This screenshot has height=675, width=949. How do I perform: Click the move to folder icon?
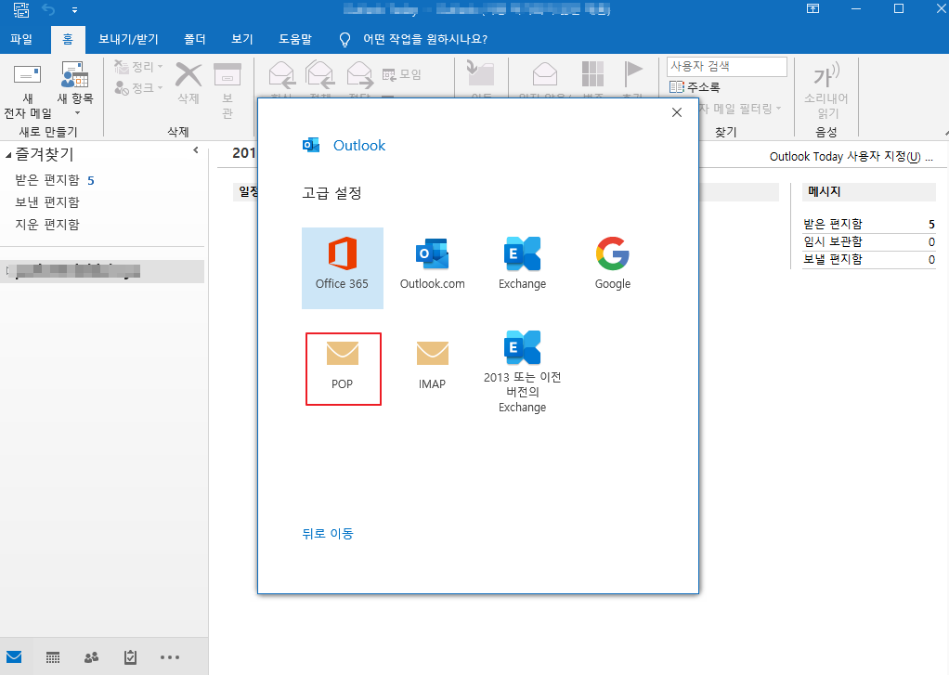481,74
